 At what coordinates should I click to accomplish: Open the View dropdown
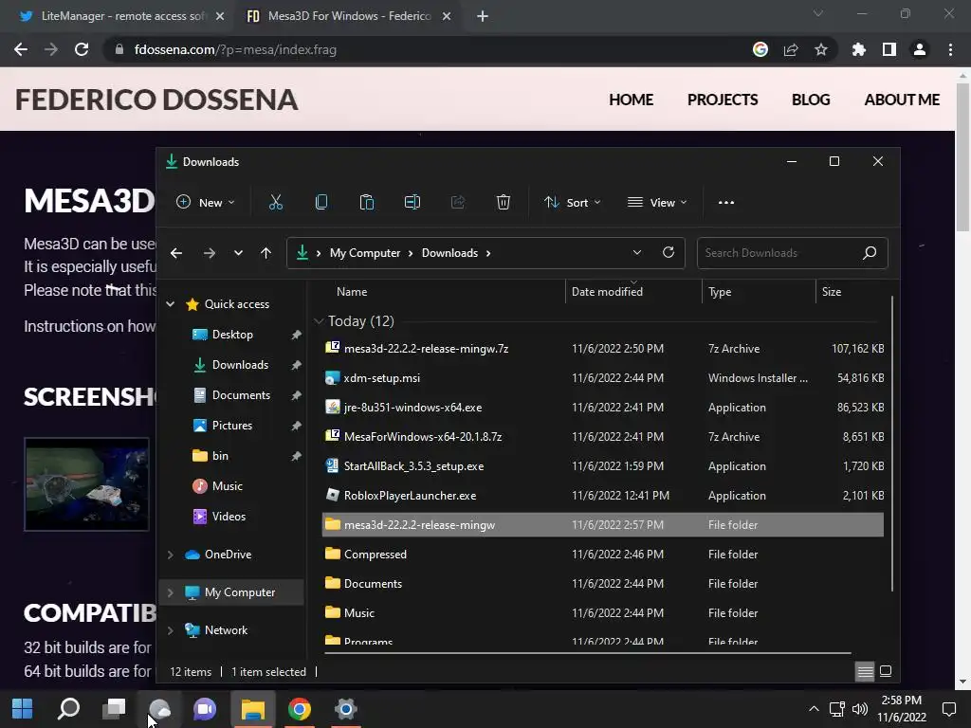657,203
